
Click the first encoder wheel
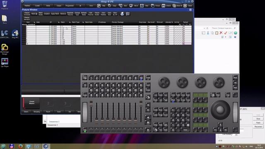click(164, 82)
